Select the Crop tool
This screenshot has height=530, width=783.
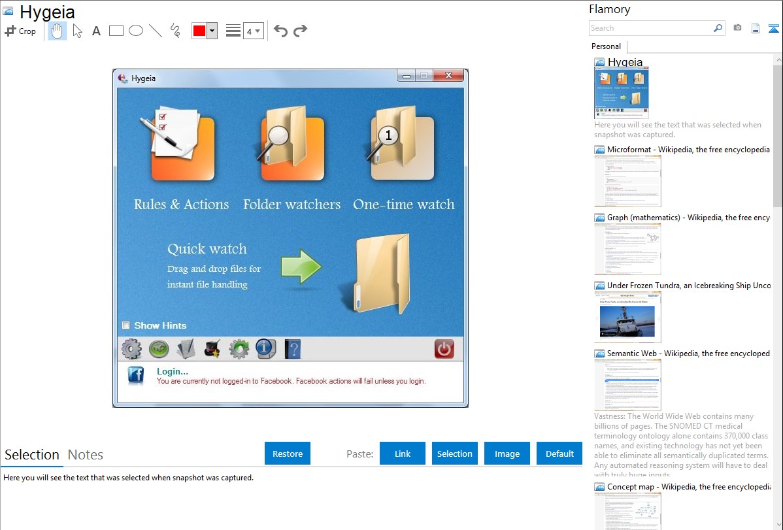(x=20, y=31)
